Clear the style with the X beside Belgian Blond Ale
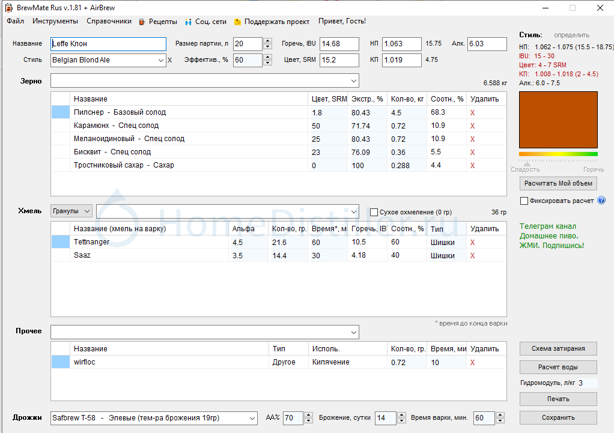The image size is (614, 433). (169, 60)
